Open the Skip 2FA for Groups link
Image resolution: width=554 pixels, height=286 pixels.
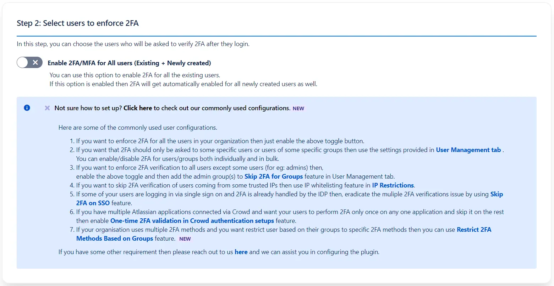[273, 176]
